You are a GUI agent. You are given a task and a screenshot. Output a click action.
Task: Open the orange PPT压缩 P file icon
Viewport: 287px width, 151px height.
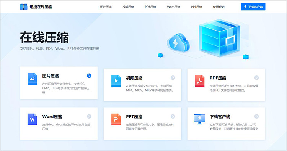pos(116,119)
